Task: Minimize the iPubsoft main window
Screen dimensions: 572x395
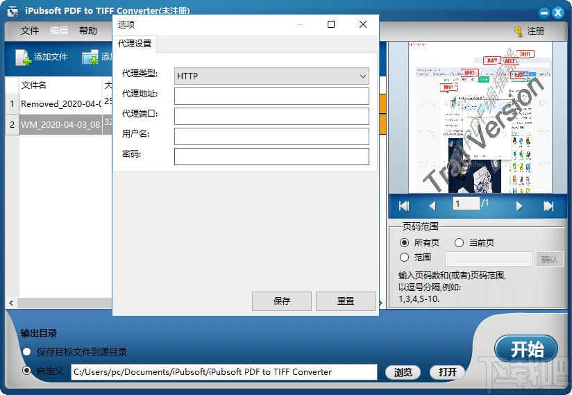Action: [544, 12]
